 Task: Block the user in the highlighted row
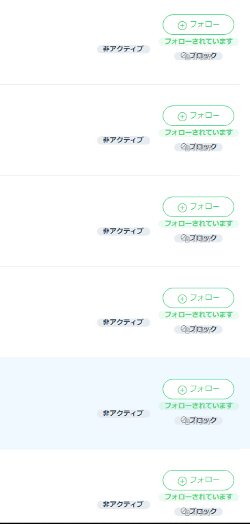tap(198, 421)
